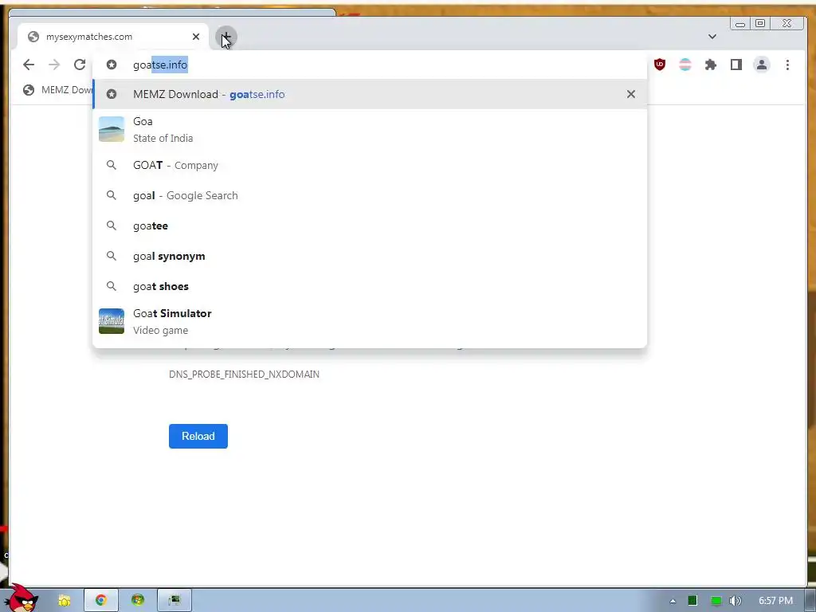Click the 6:57 PM clock
Image resolution: width=816 pixels, height=612 pixels.
pos(775,601)
